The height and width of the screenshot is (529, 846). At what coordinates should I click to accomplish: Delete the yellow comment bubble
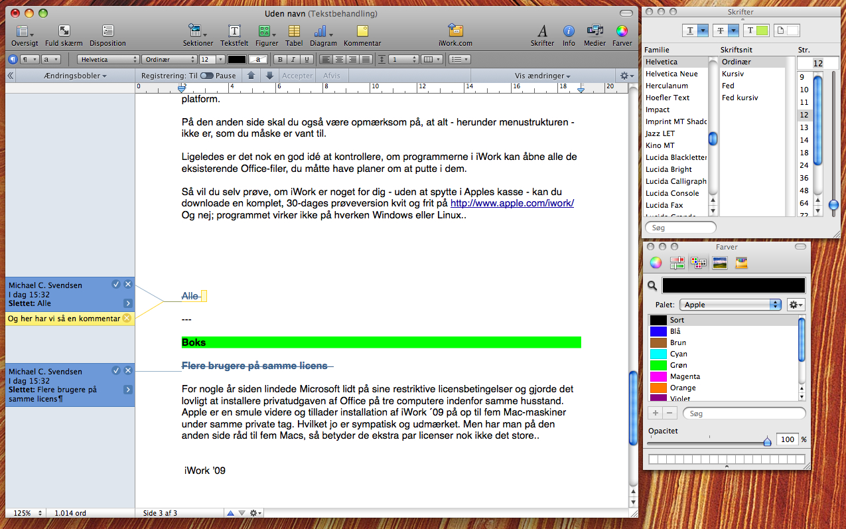point(127,319)
